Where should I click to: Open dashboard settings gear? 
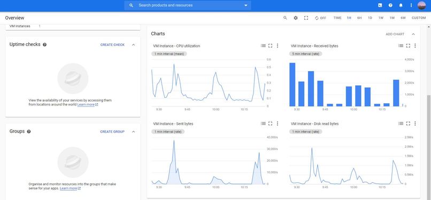click(x=296, y=18)
